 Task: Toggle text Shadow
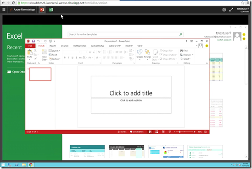coord(76,58)
